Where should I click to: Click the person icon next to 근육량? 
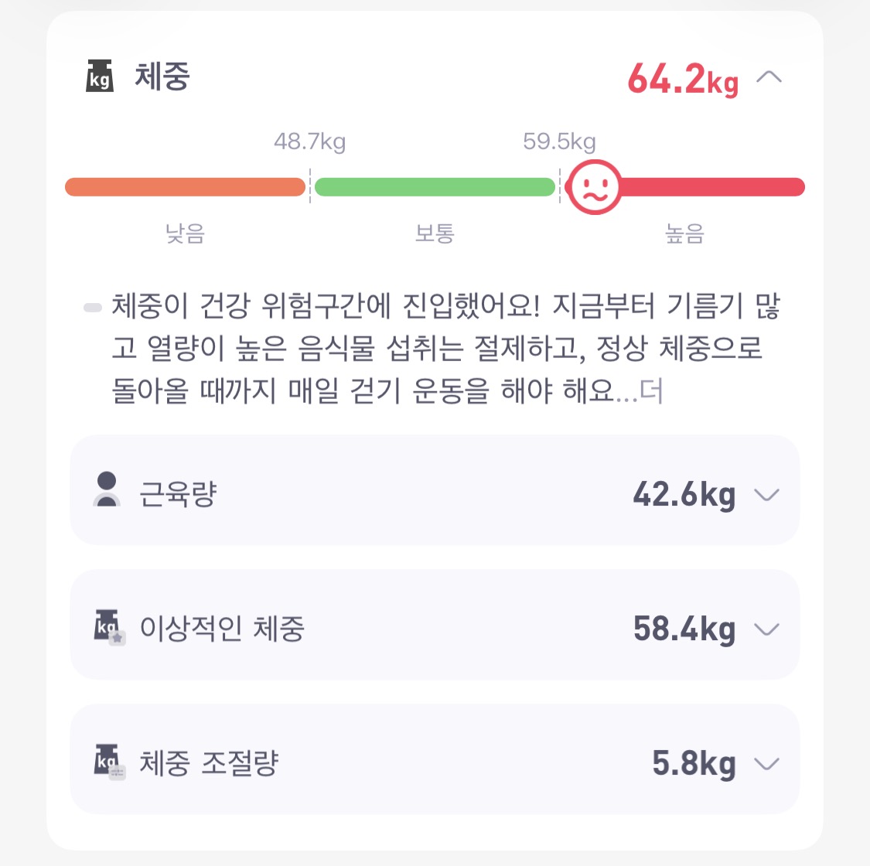click(x=107, y=489)
